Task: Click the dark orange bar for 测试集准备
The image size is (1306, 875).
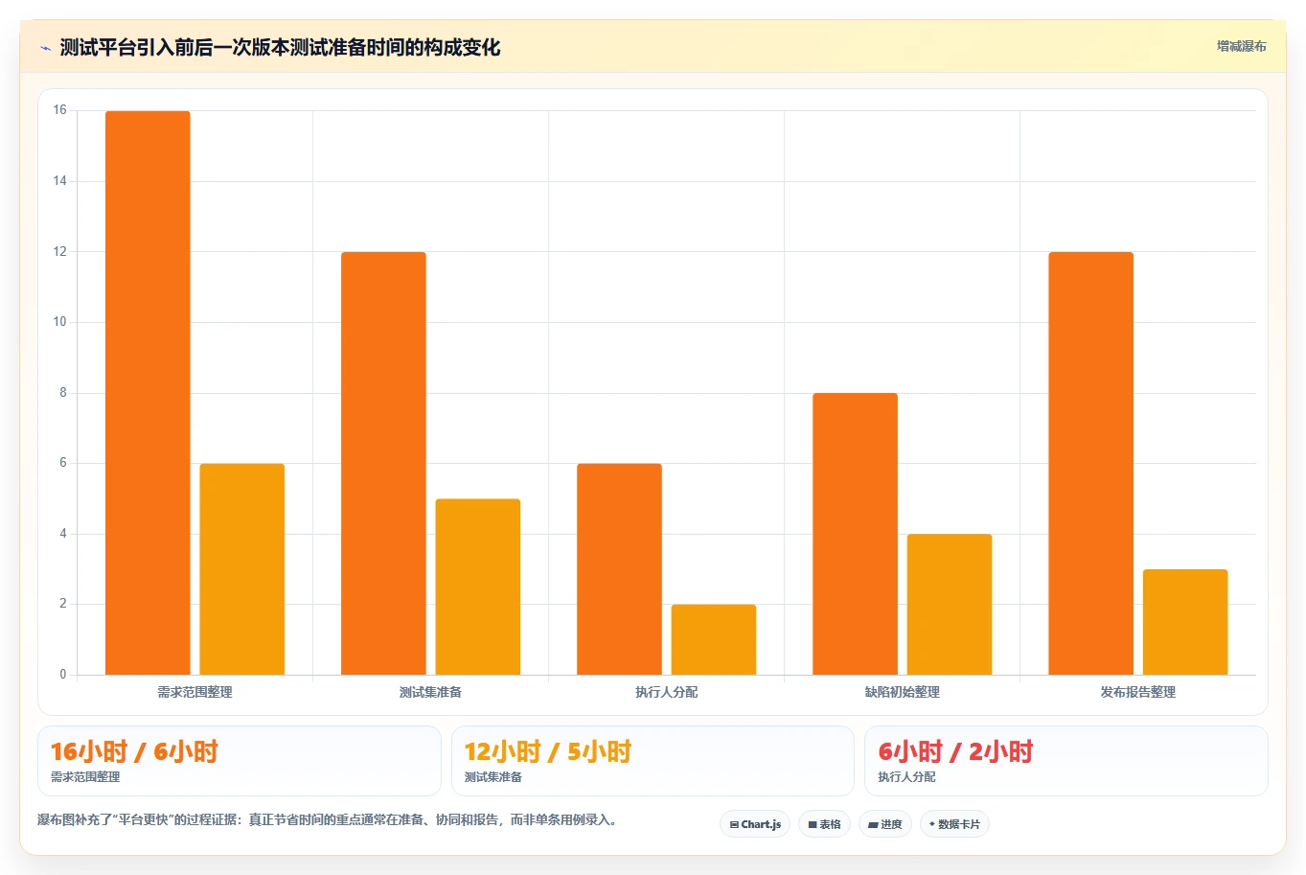Action: pyautogui.click(x=383, y=464)
